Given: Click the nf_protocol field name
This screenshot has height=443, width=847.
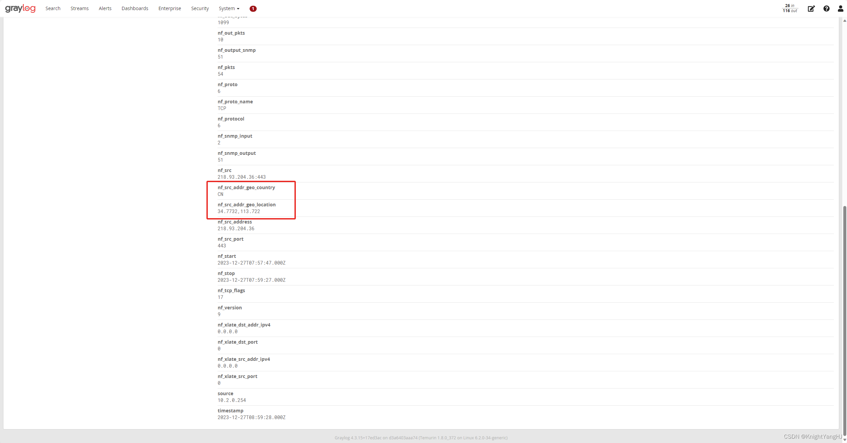Looking at the screenshot, I should coord(231,119).
